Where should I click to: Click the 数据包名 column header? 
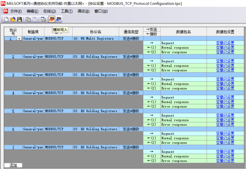(183, 32)
